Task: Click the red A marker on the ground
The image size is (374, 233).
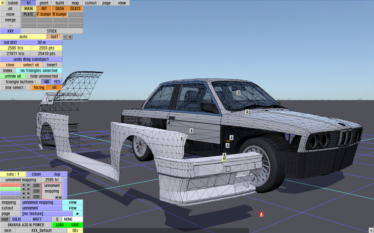Action: coord(261,214)
